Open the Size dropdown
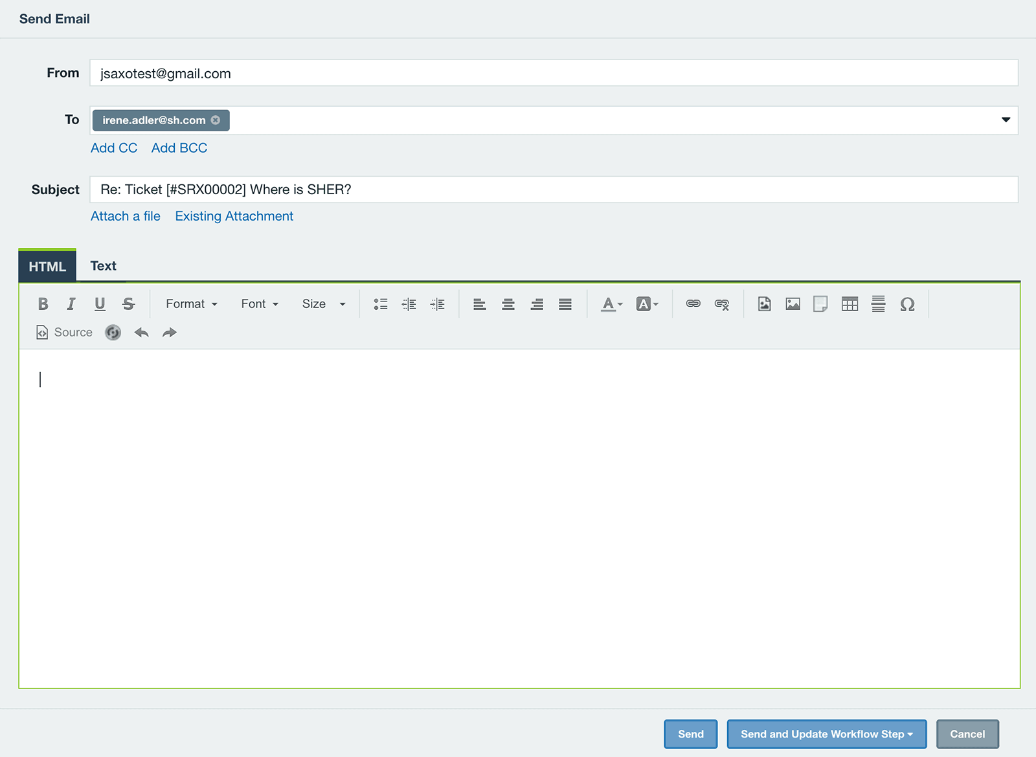This screenshot has width=1036, height=757. pos(324,304)
